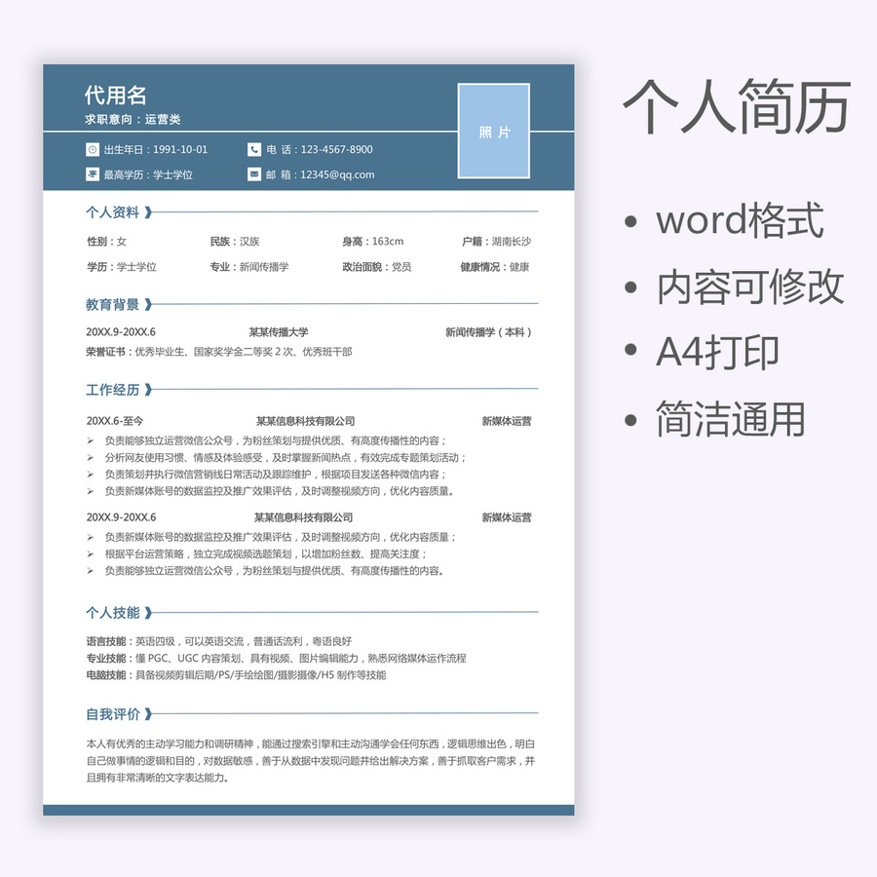
Task: Click the 个人技能 section heading
Action: click(x=112, y=613)
